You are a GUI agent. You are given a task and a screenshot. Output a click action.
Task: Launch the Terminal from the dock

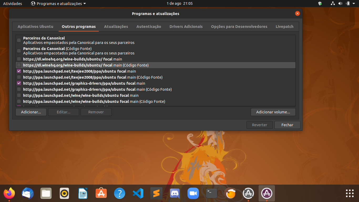[x=212, y=194]
